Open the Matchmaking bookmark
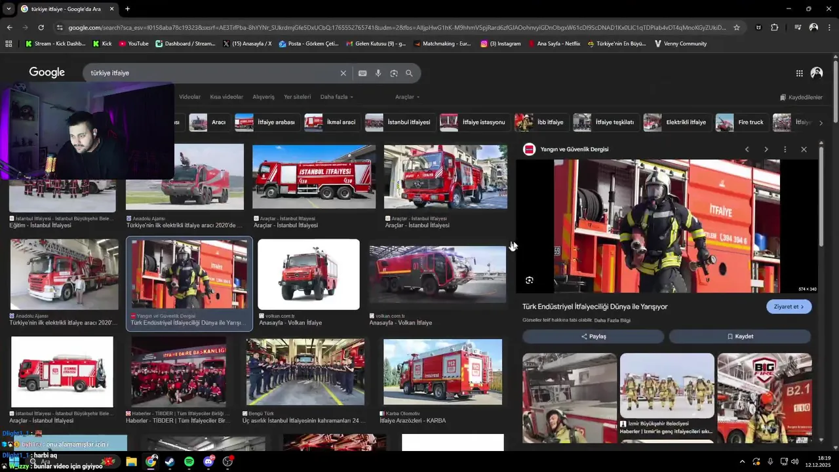The height and width of the screenshot is (472, 839). (441, 44)
